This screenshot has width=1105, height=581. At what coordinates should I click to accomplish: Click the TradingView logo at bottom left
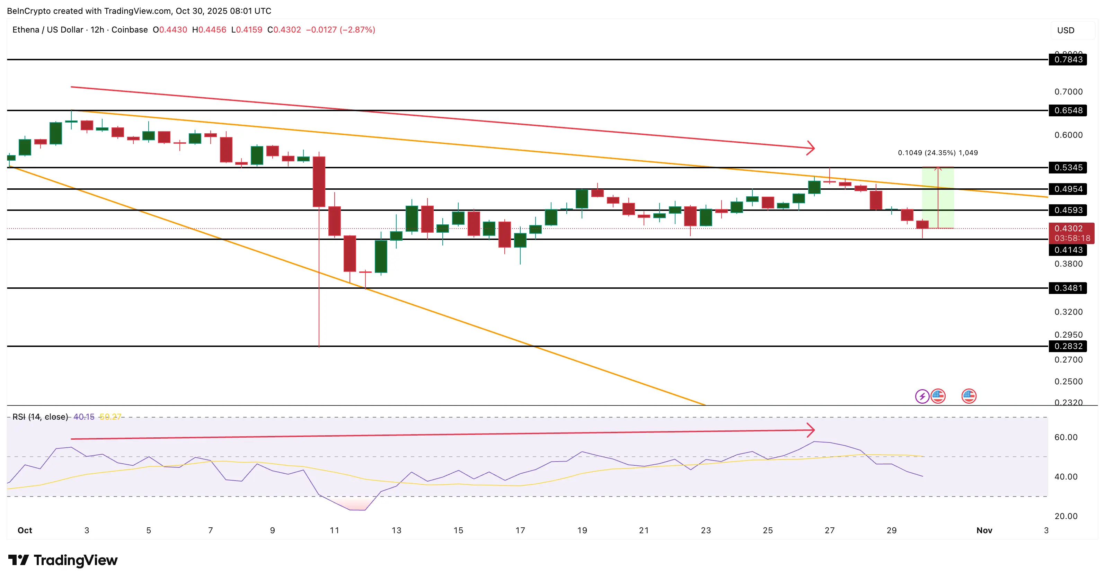63,560
